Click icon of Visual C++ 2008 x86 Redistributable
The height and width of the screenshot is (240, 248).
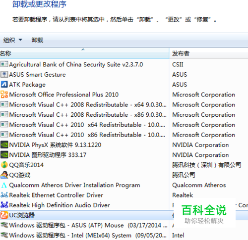tap(4, 114)
